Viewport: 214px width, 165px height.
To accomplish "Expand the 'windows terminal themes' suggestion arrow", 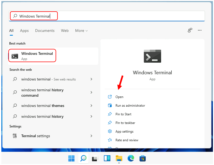I will pyautogui.click(x=91, y=106).
